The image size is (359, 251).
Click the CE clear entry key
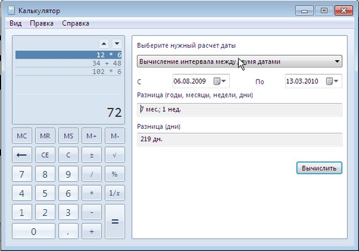pyautogui.click(x=45, y=155)
